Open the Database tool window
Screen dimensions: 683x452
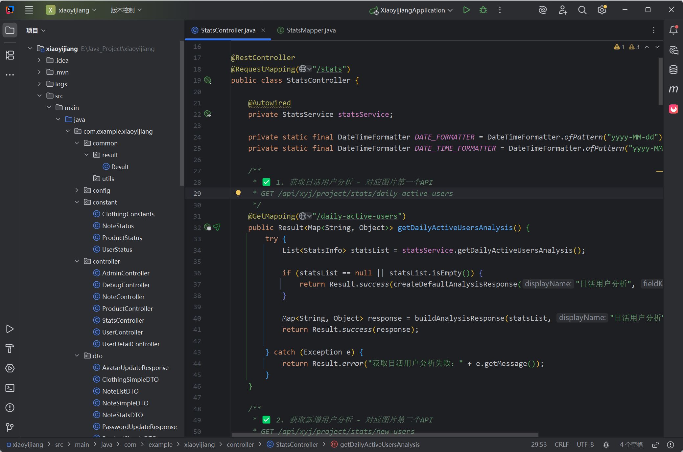673,69
